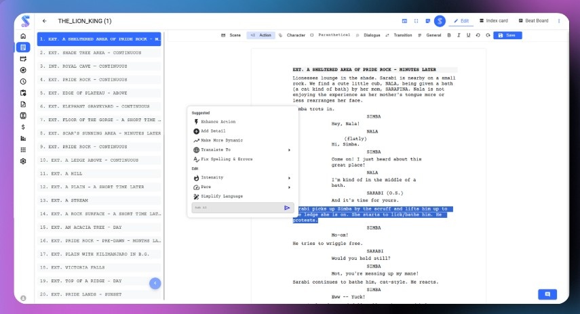Viewport: 580px width, 314px height.
Task: Collapse scene list with blue chevron button
Action: coord(155,283)
